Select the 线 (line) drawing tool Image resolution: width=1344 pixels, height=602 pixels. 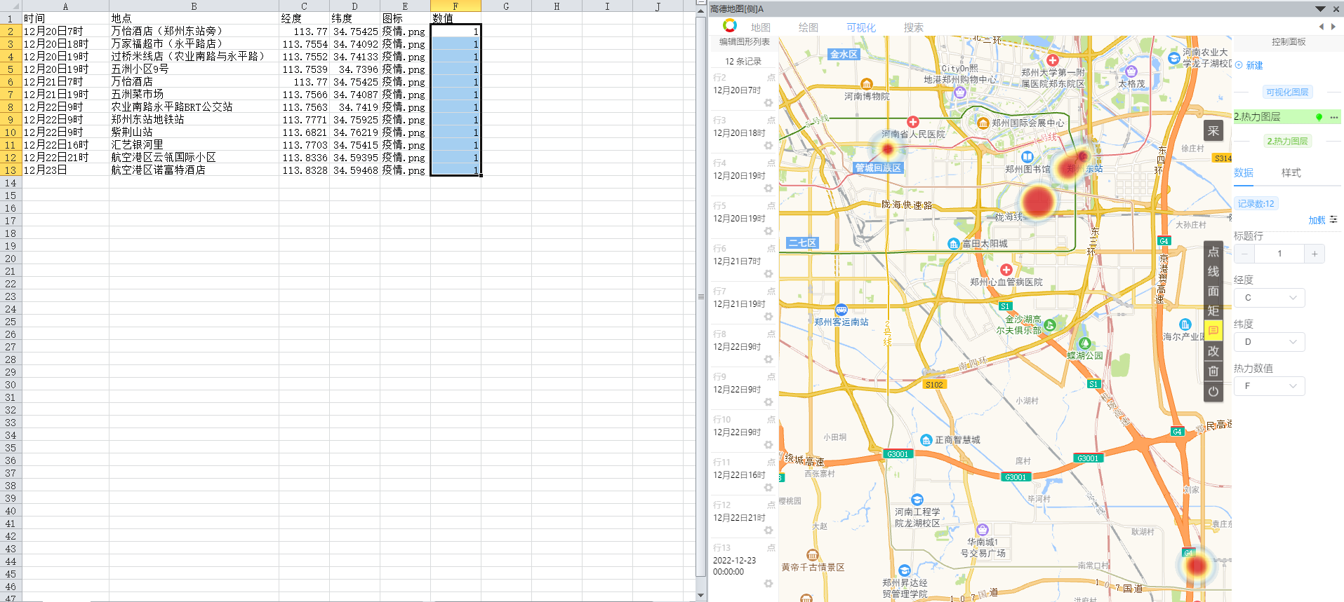pos(1213,272)
